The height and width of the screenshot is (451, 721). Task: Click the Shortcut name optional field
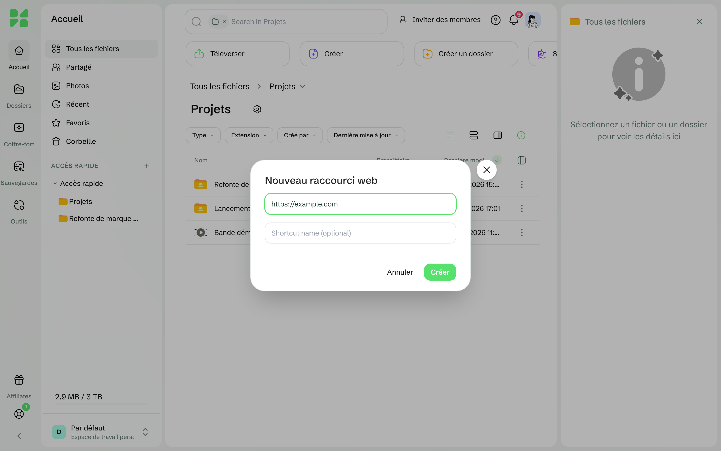(360, 233)
